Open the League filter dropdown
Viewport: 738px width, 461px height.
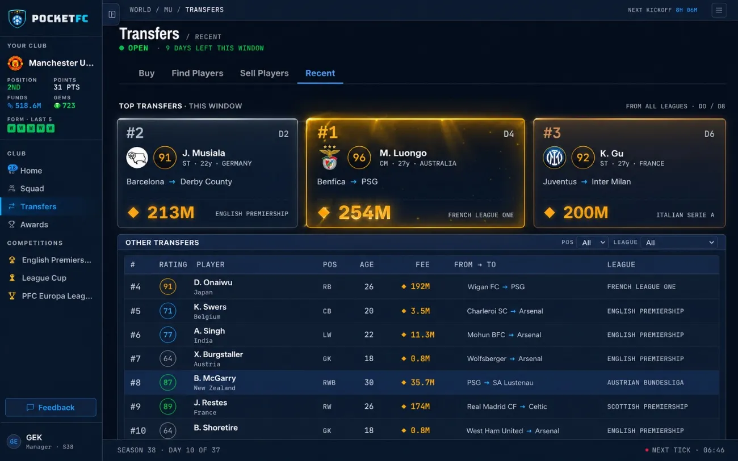(x=679, y=242)
